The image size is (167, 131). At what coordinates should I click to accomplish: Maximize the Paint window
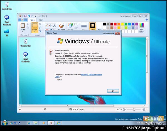click(x=140, y=16)
